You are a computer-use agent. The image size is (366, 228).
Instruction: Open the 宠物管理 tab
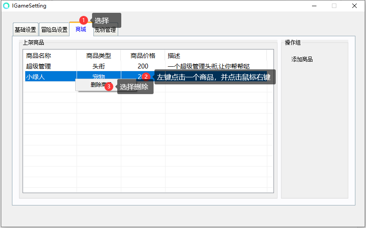tap(105, 30)
